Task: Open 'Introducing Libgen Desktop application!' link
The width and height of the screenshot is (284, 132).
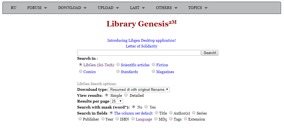Action: click(142, 40)
